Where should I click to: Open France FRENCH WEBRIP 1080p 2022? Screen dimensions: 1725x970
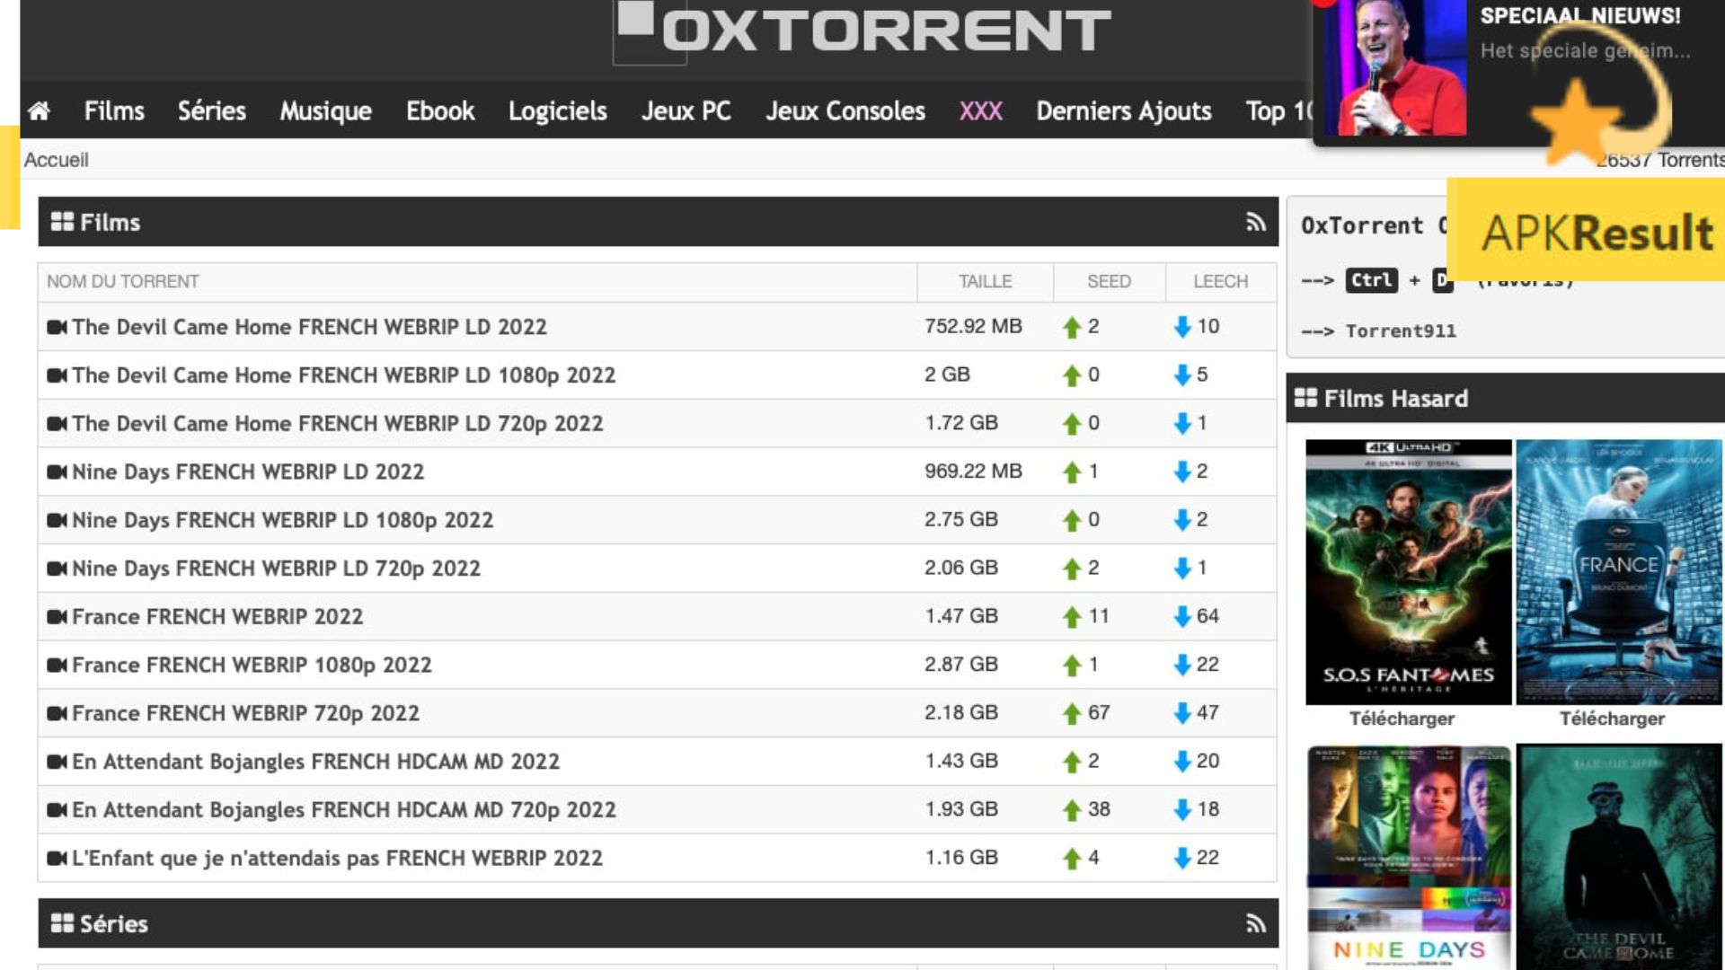[x=252, y=666]
